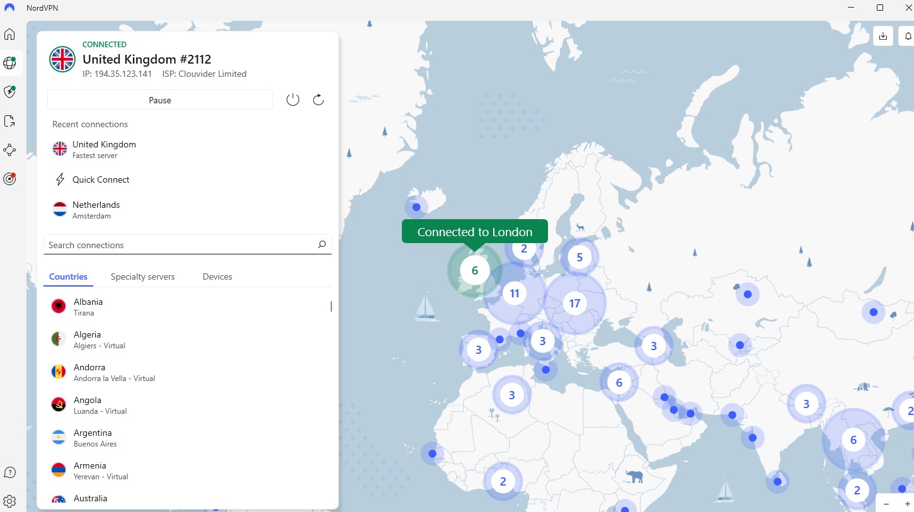
Task: Select Armenia Yerevan - Virtual
Action: (187, 470)
